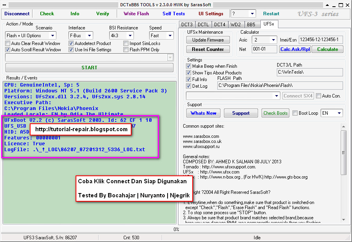The image size is (352, 242).
Task: Open the Interface F-Bus dropdown
Action: coord(89,36)
